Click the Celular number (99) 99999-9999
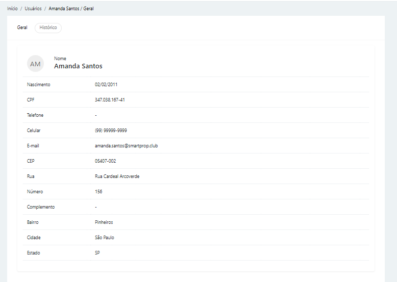The width and height of the screenshot is (397, 282). click(111, 131)
